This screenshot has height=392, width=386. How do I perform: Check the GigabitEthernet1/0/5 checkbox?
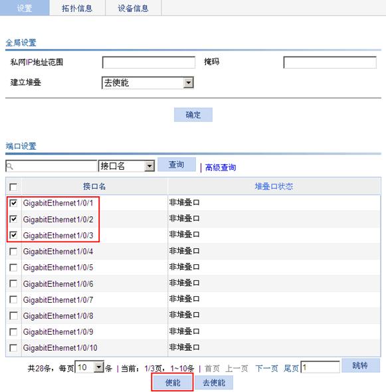tap(13, 268)
